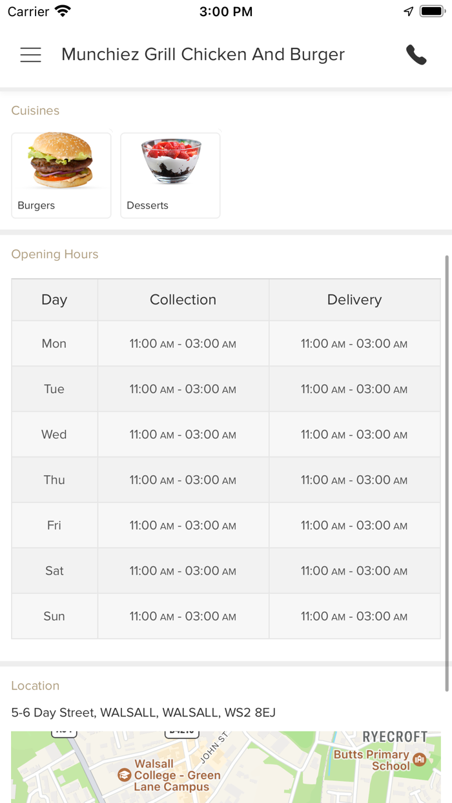Select the Friday row in hours table

[226, 525]
